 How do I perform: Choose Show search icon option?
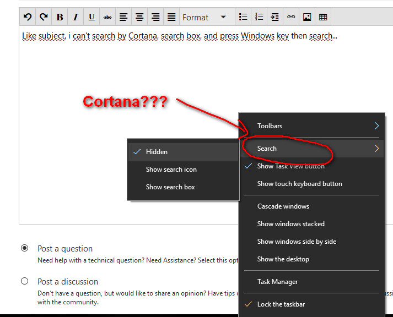(183, 170)
